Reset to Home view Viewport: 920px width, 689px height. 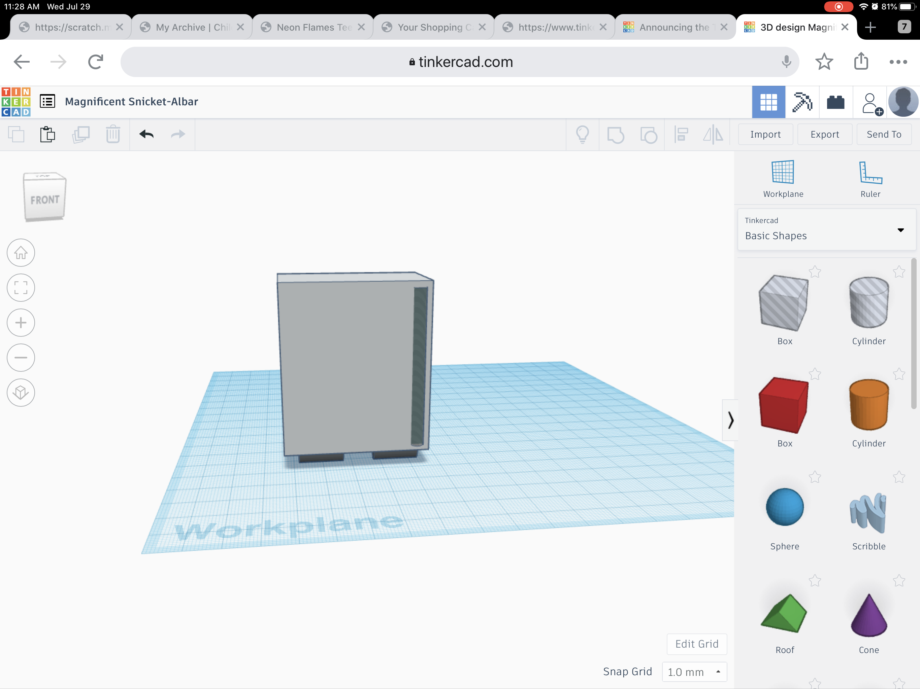point(21,253)
